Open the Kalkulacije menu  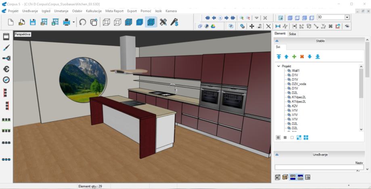click(x=94, y=11)
